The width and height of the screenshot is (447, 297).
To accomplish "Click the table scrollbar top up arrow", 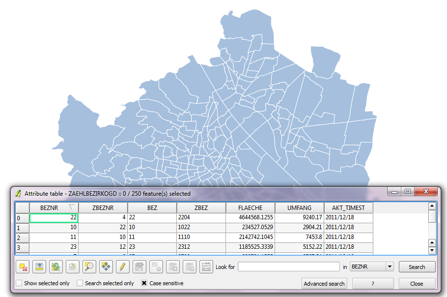I will coord(432,207).
